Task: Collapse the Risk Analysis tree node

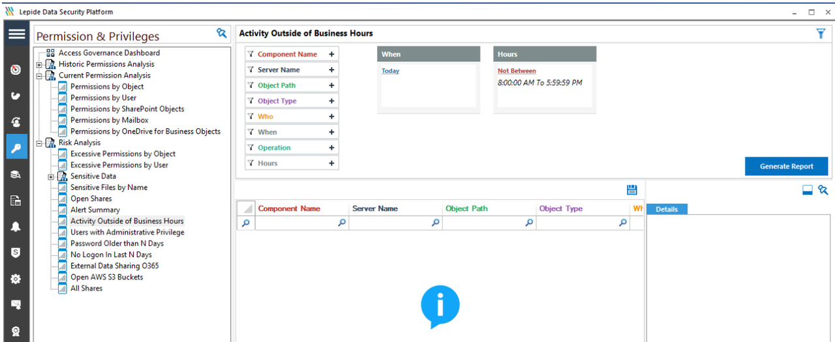Action: (39, 143)
